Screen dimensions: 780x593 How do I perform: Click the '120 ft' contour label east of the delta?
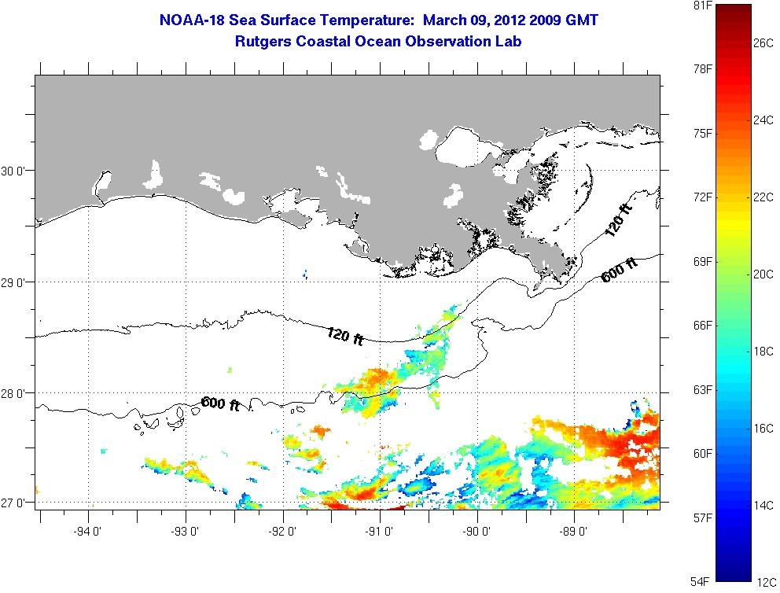[x=618, y=220]
